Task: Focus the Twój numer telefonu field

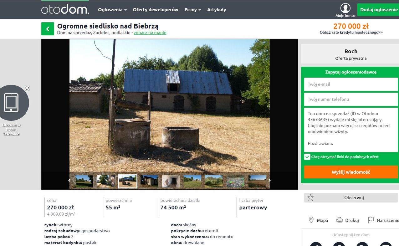Action: (x=351, y=99)
